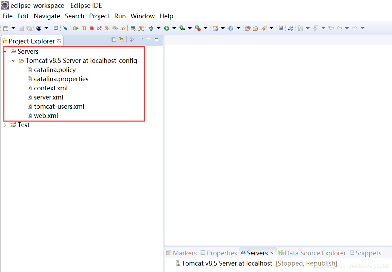Switch to the Properties tab
This screenshot has width=392, height=272.
[219, 253]
